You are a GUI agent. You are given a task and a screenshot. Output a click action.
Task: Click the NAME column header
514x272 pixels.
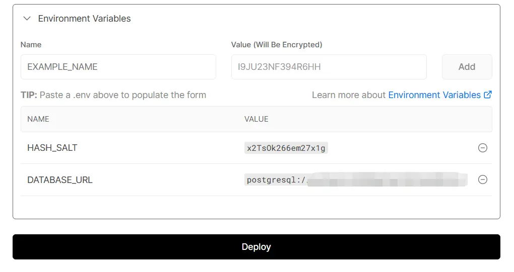click(x=38, y=119)
